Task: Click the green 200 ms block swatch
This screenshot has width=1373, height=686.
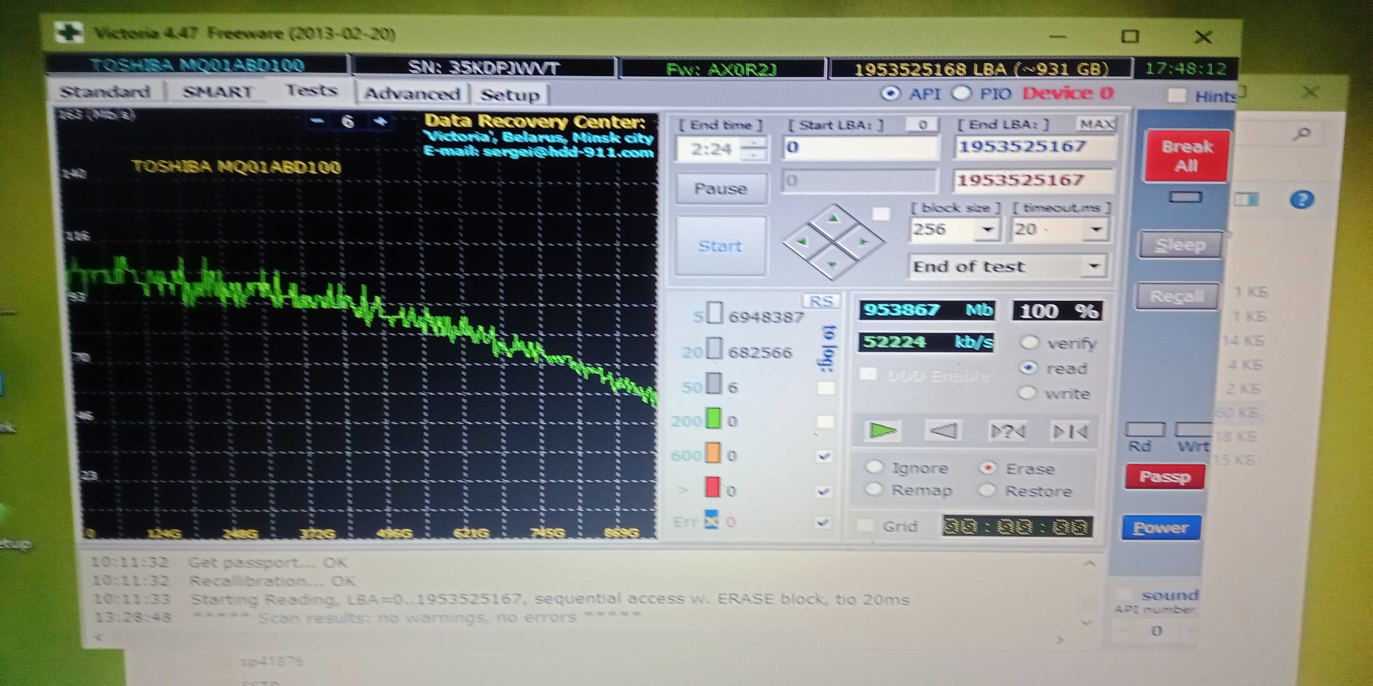Action: click(713, 419)
